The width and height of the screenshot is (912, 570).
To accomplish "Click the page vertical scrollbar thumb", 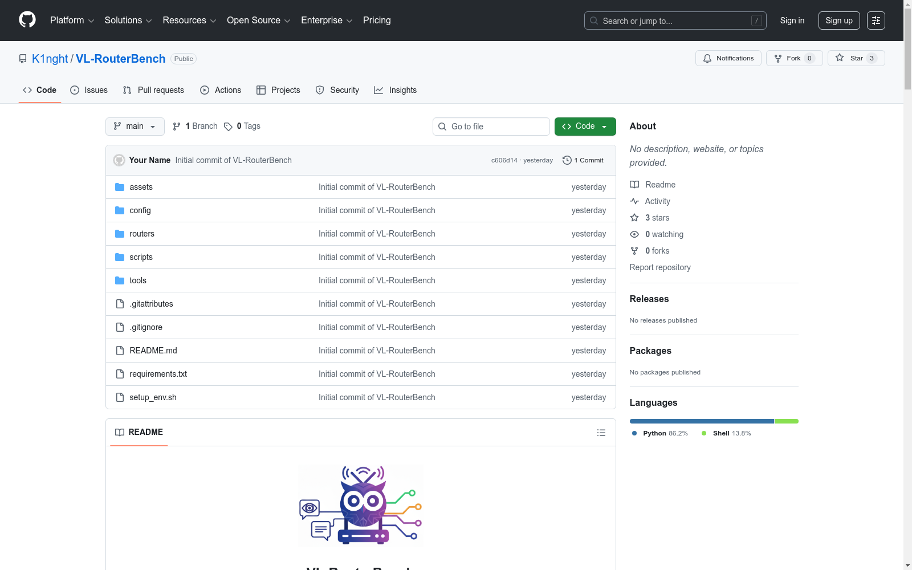I will click(907, 49).
